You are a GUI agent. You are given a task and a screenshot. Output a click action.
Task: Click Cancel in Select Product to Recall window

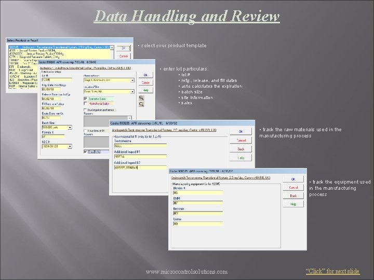(x=124, y=56)
